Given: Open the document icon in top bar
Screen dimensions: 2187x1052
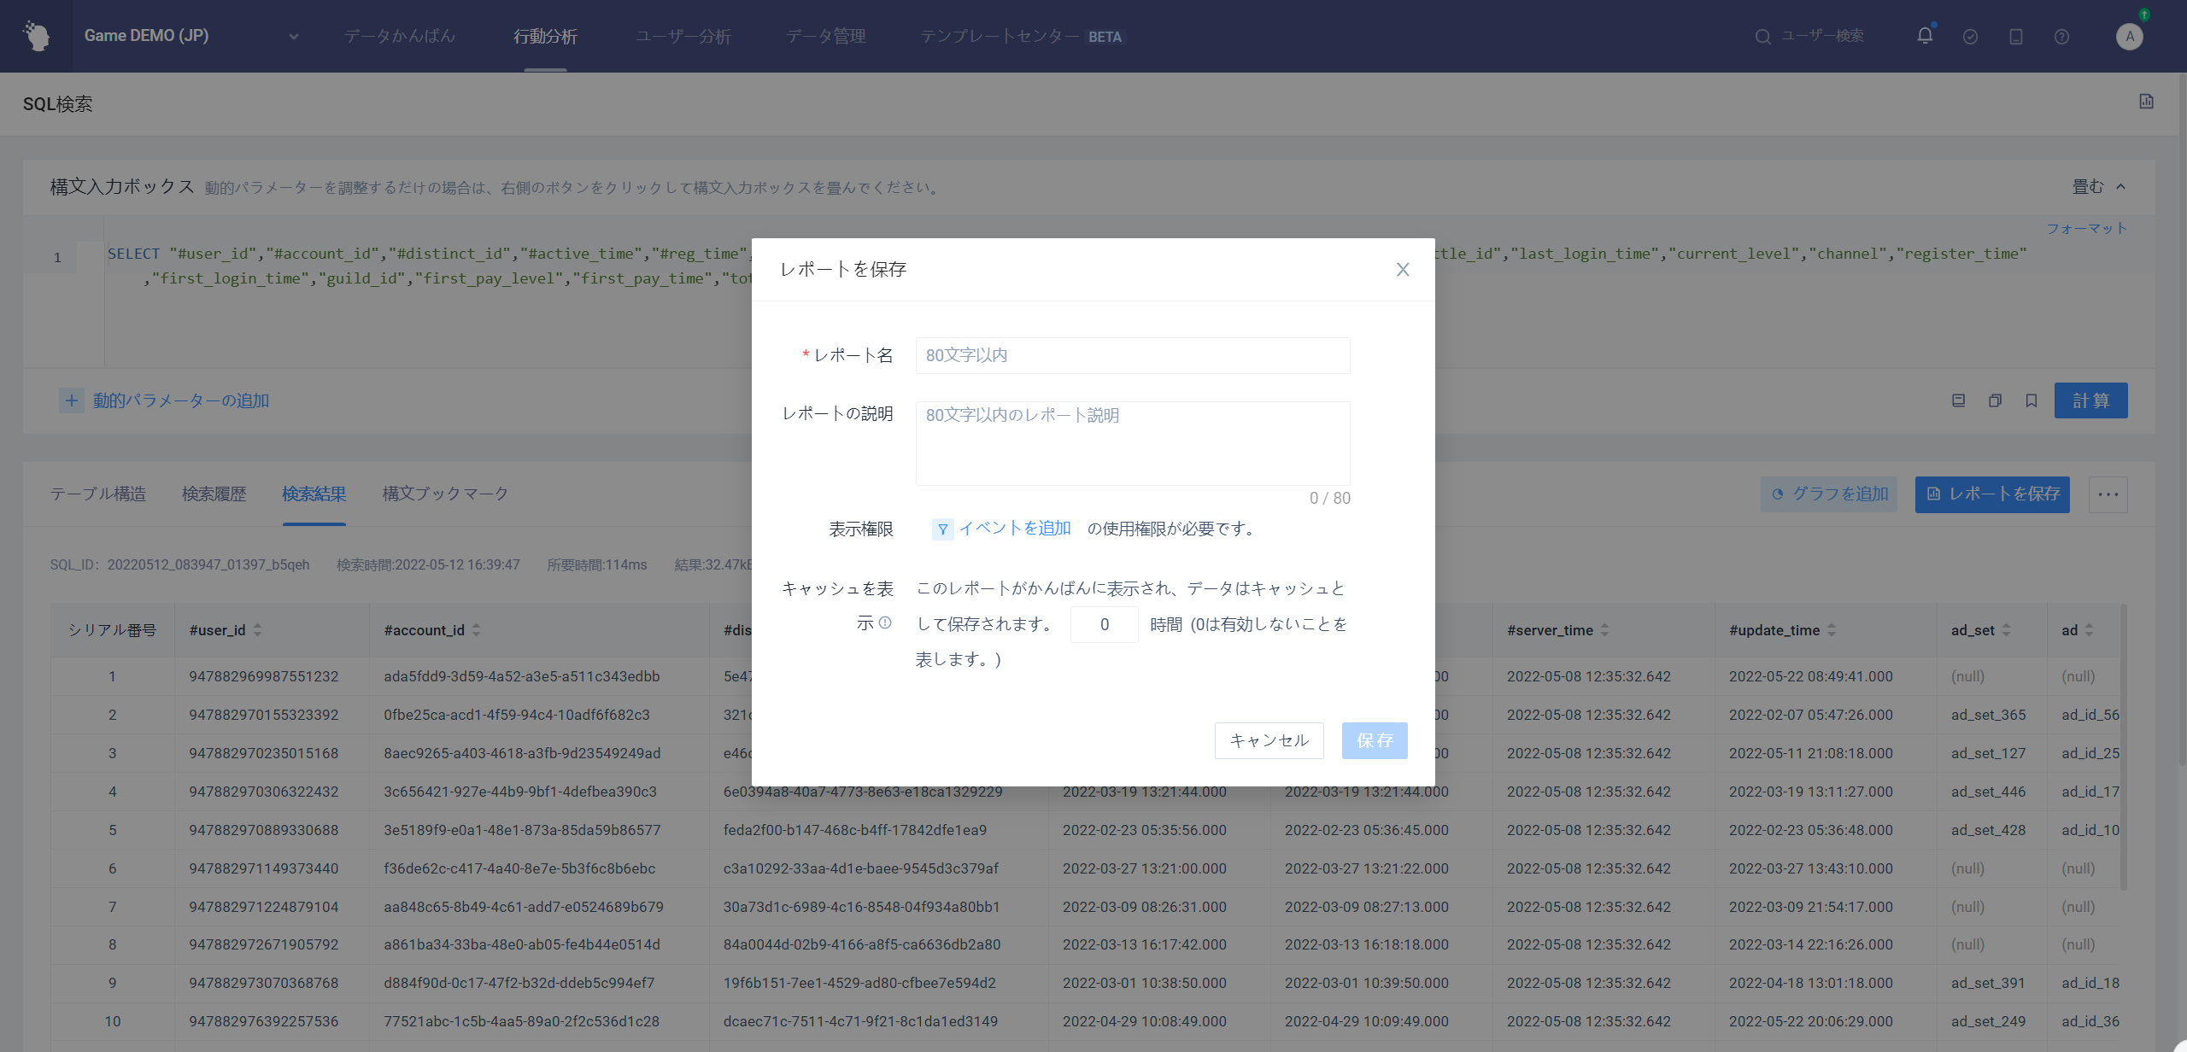Looking at the screenshot, I should (x=2016, y=37).
